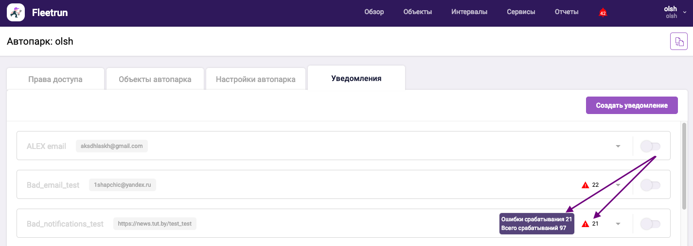Image resolution: width=693 pixels, height=246 pixels.
Task: Open Отчеты in the top navigation
Action: click(567, 12)
